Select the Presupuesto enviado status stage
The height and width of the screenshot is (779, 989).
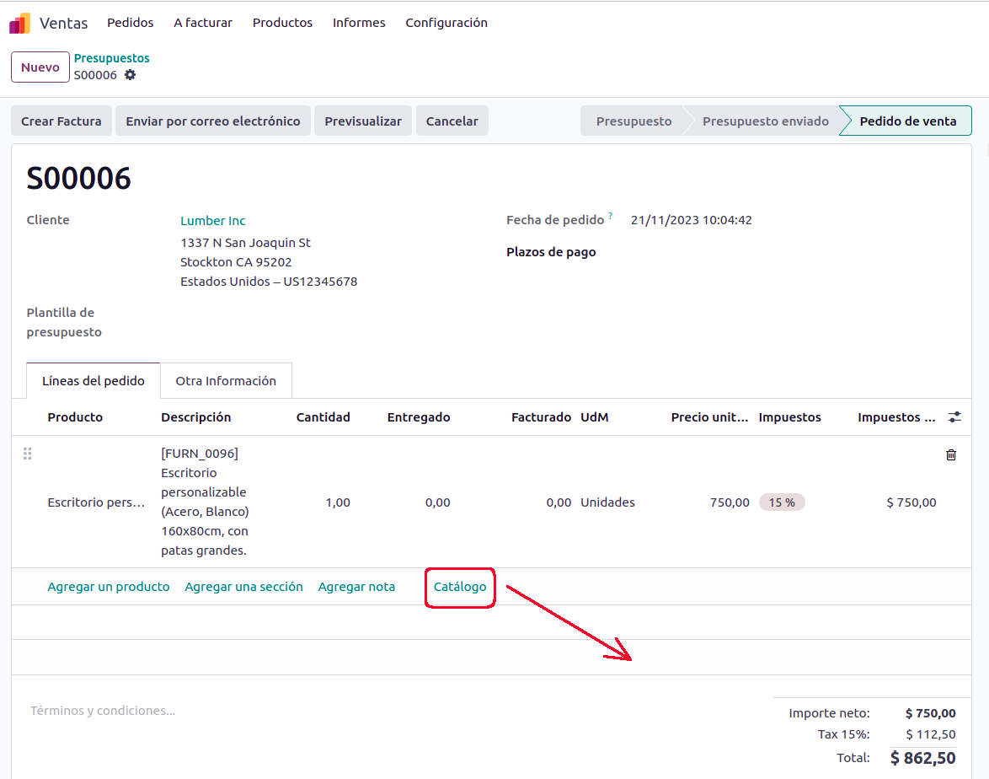(765, 121)
